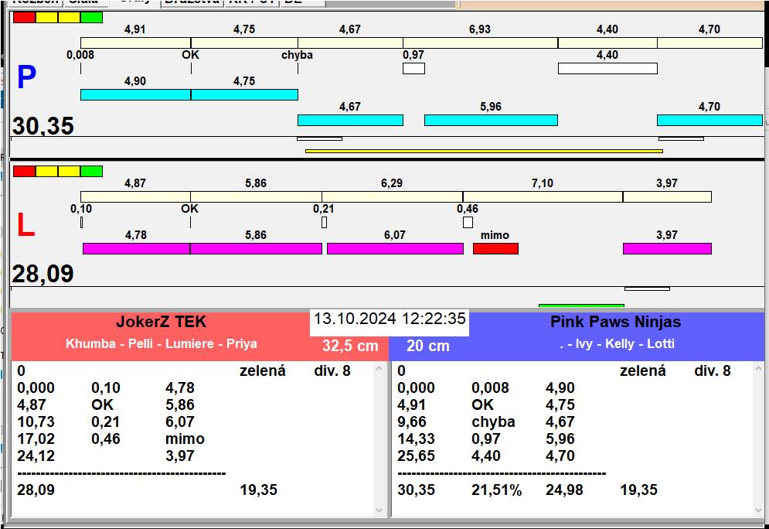Click the 20 cm jump height label

click(427, 346)
